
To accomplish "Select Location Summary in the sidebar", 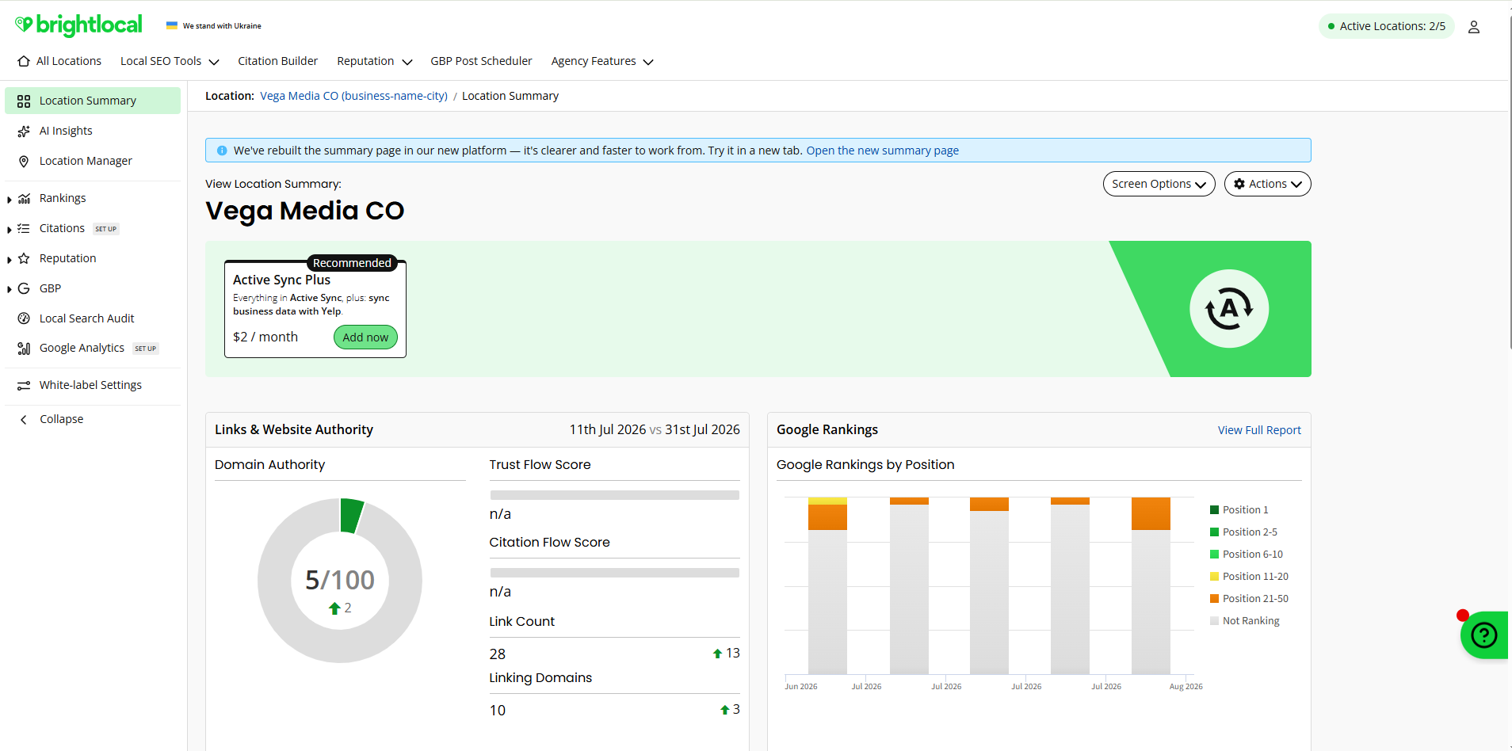I will 93,101.
